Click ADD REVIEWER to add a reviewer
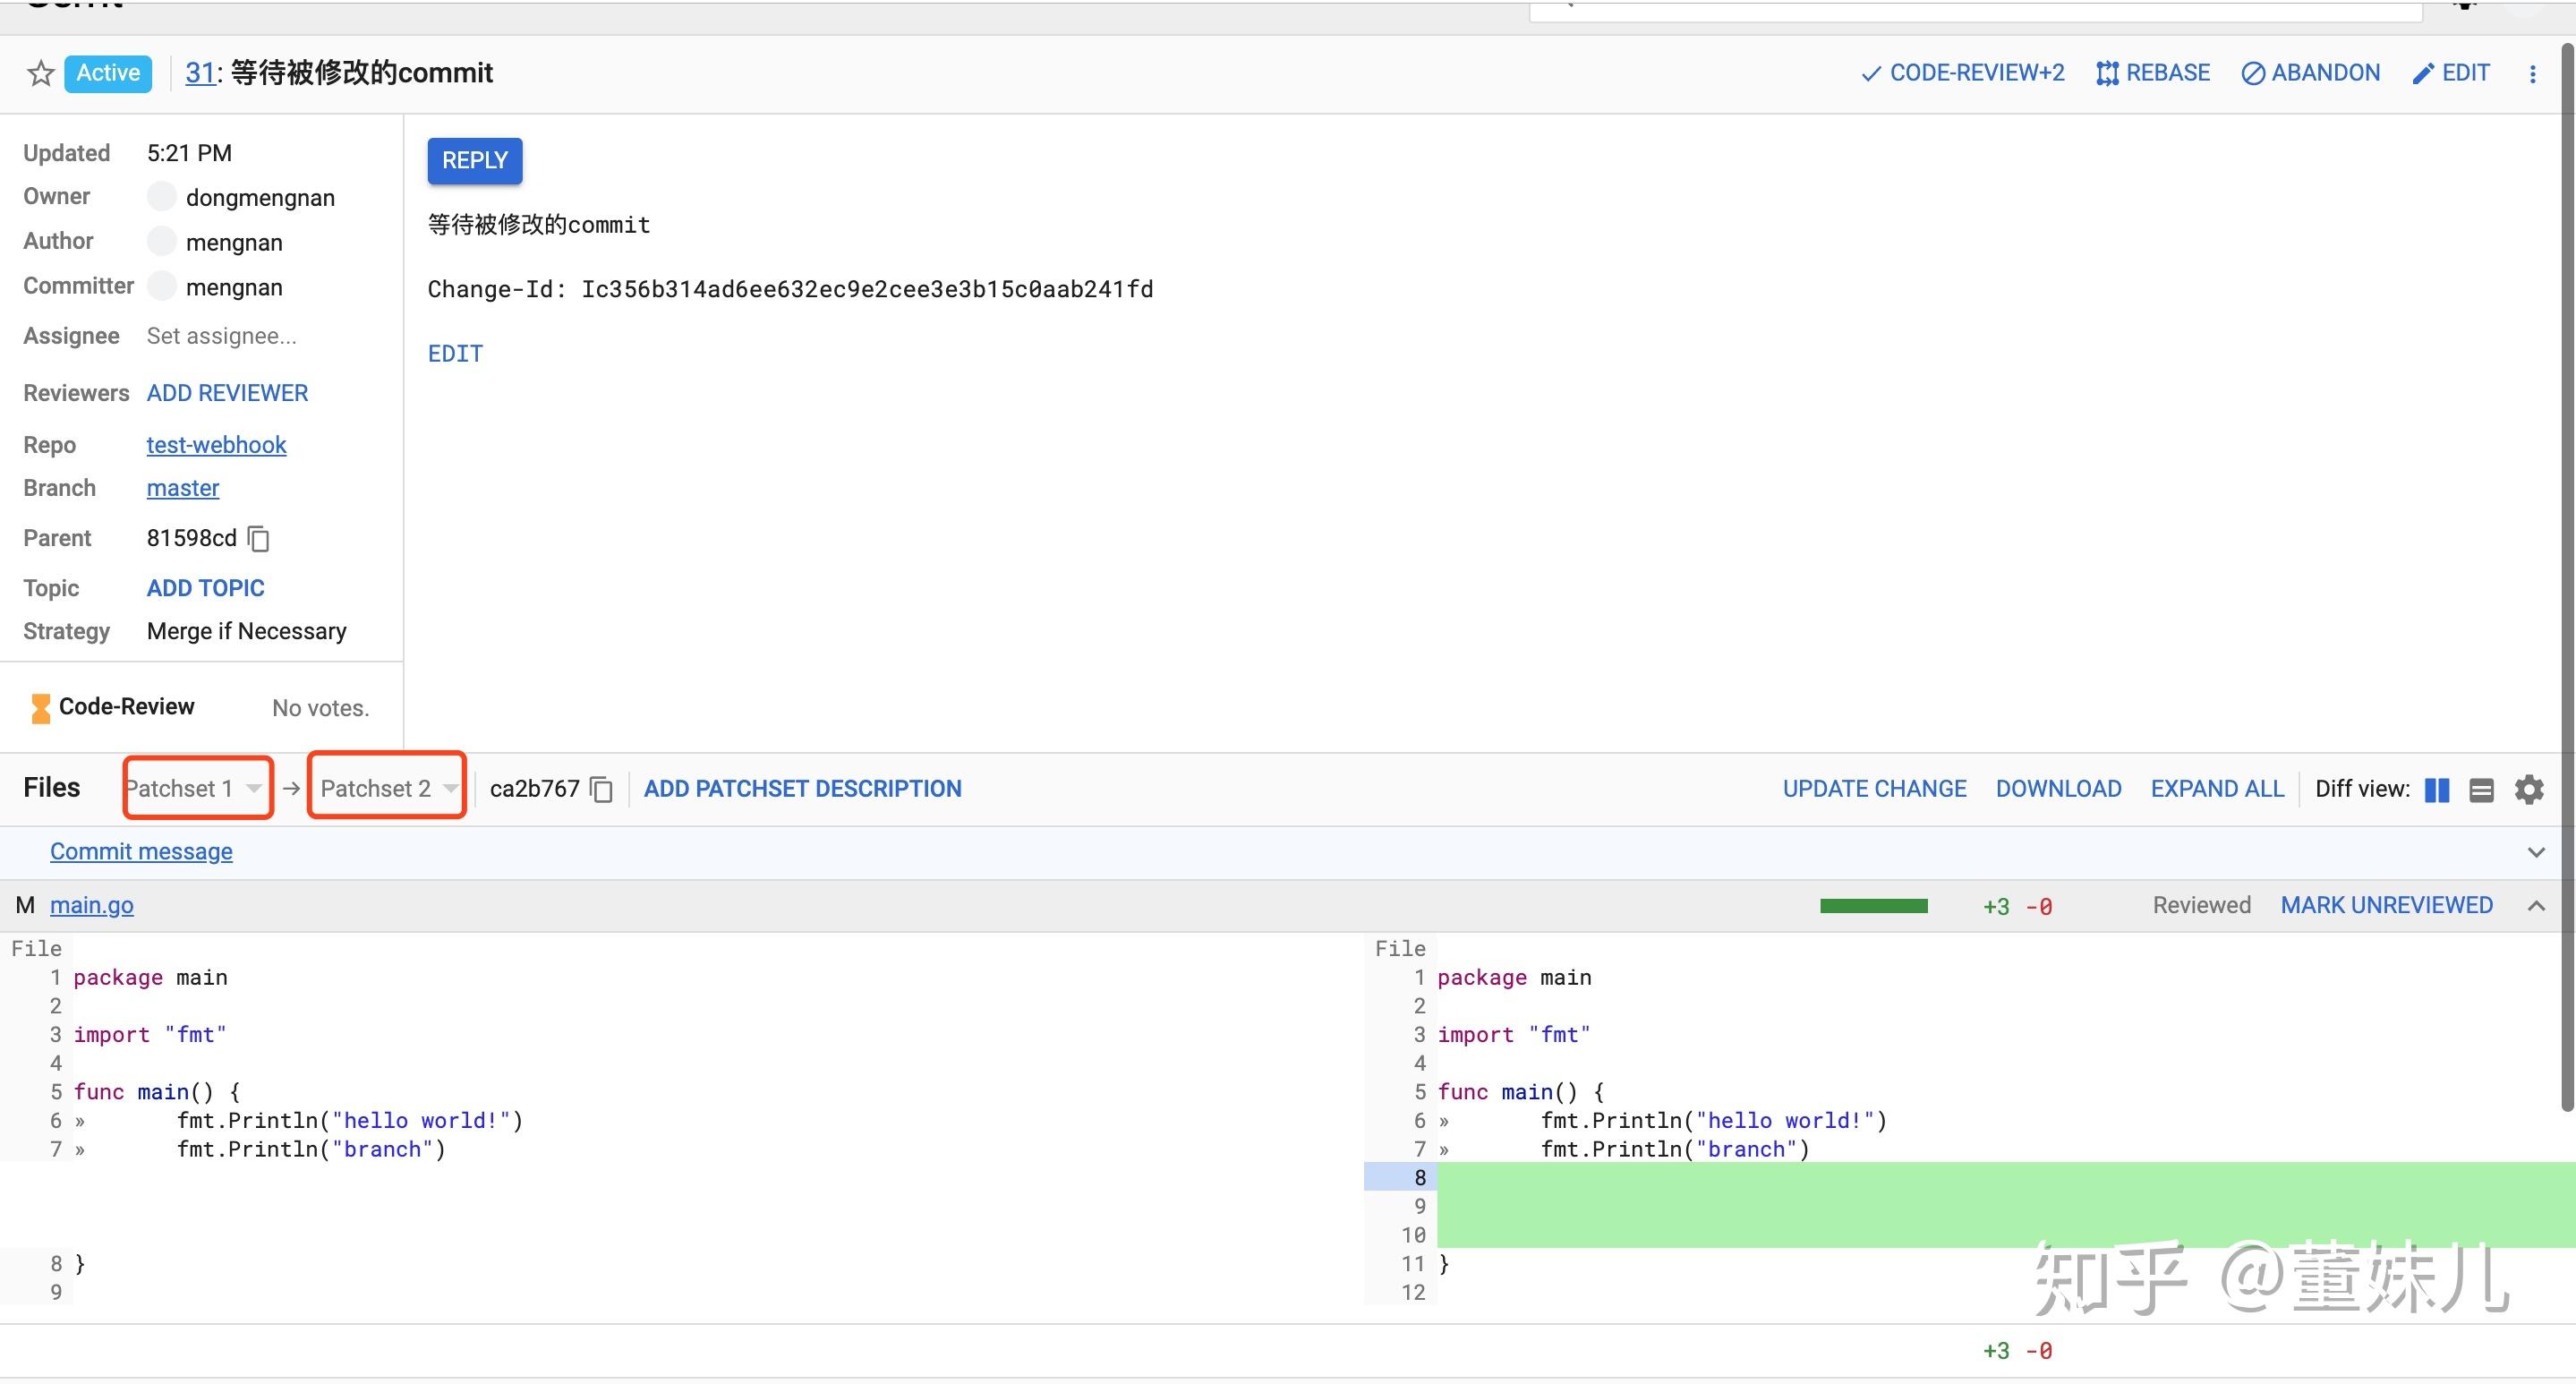 point(227,393)
